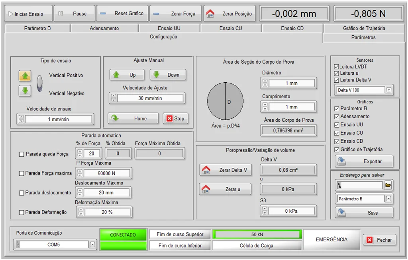
Task: Flip the Vertical Positivo/Negativo toggle switch
Action: click(x=39, y=83)
